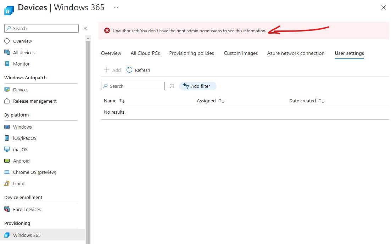Viewport: 391px width, 244px height.
Task: Sort by Date created column arrows
Action: tap(322, 101)
